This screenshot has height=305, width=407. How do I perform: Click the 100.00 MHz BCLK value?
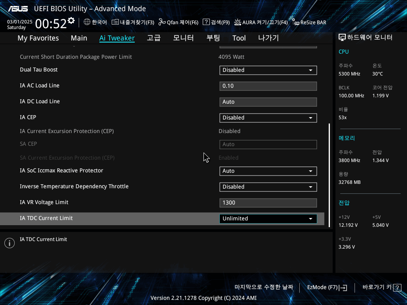pos(351,96)
